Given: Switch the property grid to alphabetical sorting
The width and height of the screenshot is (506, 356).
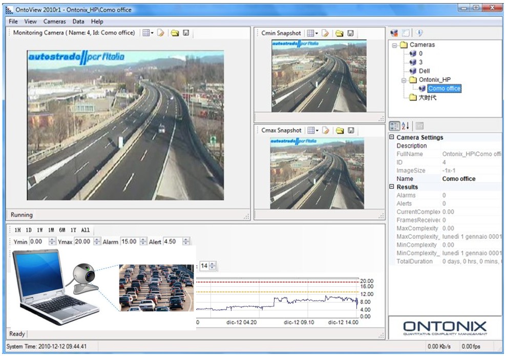Looking at the screenshot, I should 405,125.
